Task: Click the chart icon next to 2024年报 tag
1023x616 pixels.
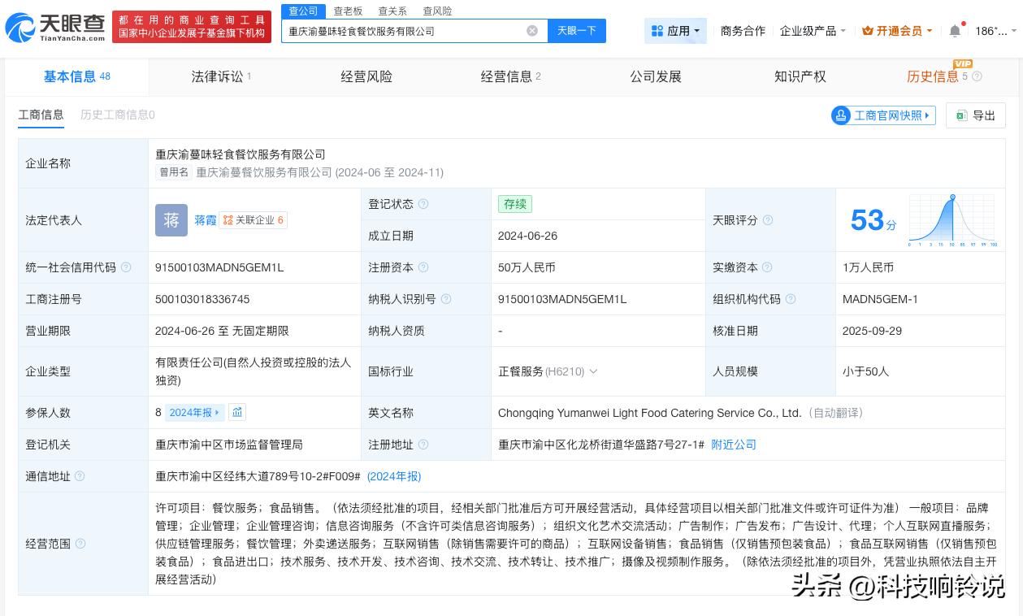Action: [236, 412]
